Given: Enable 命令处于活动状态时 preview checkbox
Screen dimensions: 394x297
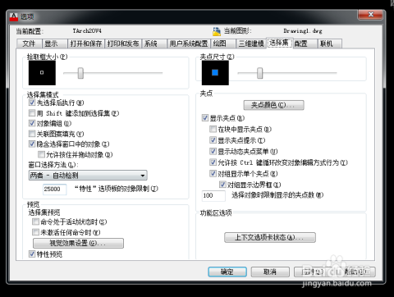Looking at the screenshot, I should coord(35,222).
